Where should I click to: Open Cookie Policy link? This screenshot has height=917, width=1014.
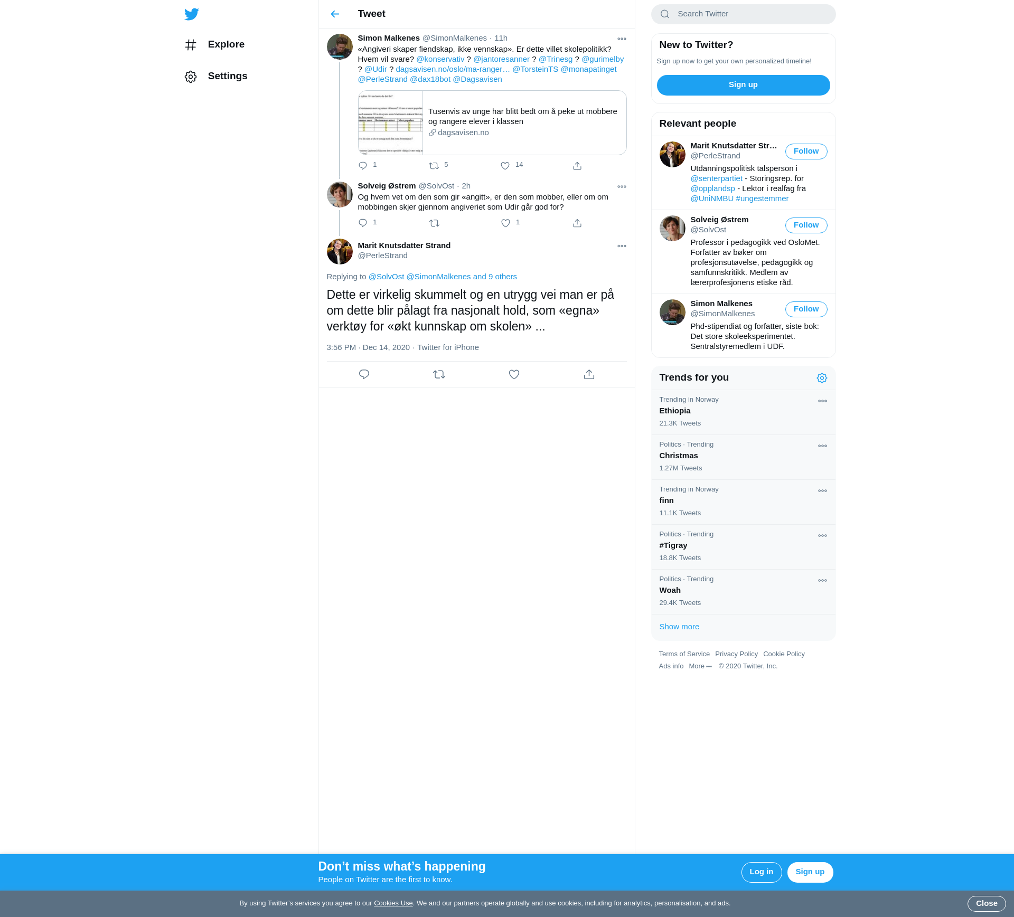tap(784, 654)
